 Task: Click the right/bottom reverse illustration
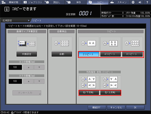coord(89,82)
